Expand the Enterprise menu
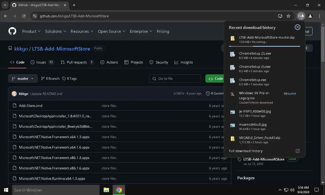325x195 pixels. 141,31
